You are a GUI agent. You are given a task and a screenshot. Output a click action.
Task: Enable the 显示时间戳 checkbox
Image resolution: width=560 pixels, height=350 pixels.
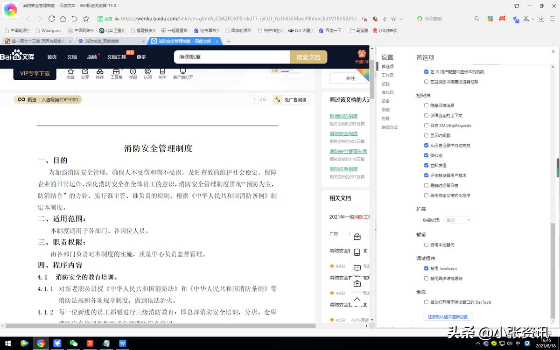click(x=426, y=135)
